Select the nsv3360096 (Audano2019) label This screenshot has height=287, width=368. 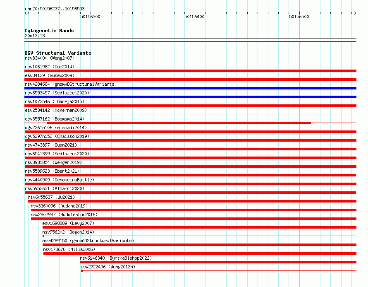coord(59,206)
